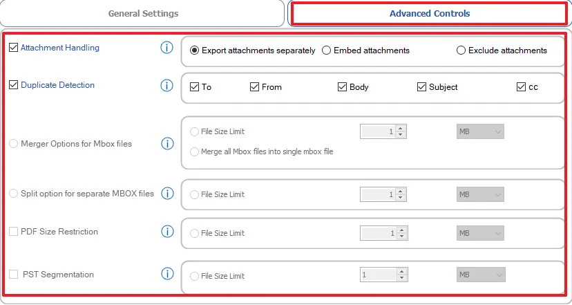This screenshot has width=572, height=305.
Task: Open MB unit dropdown in Merger Options row
Action: click(480, 131)
